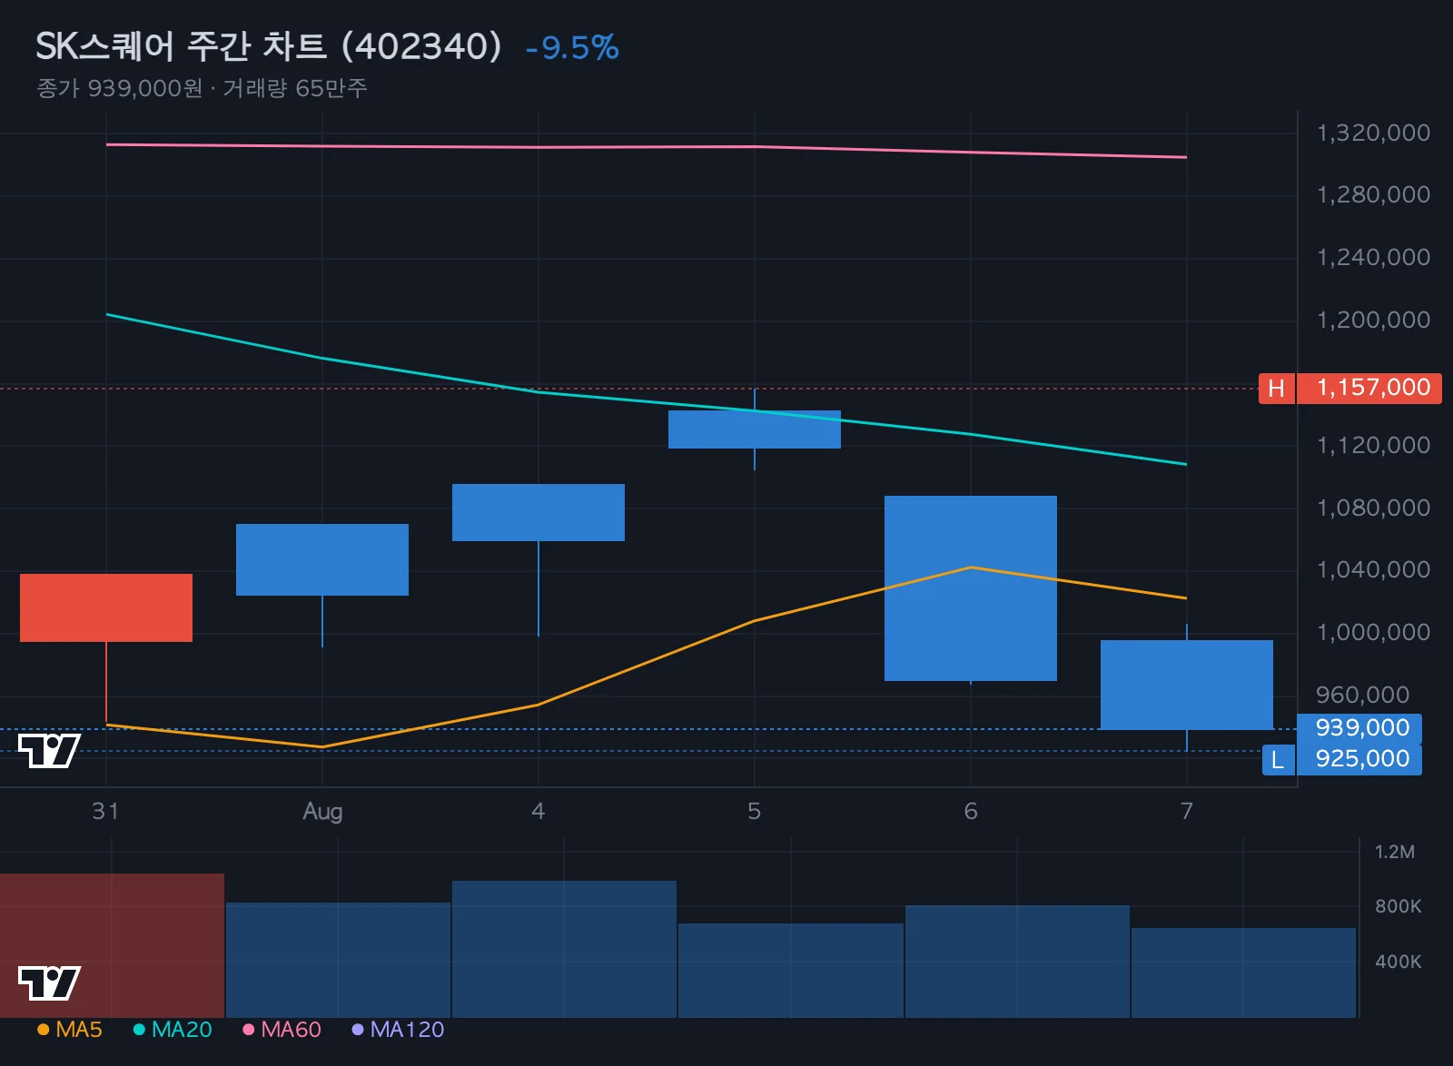Click the TradingView logo in price chart

point(49,751)
